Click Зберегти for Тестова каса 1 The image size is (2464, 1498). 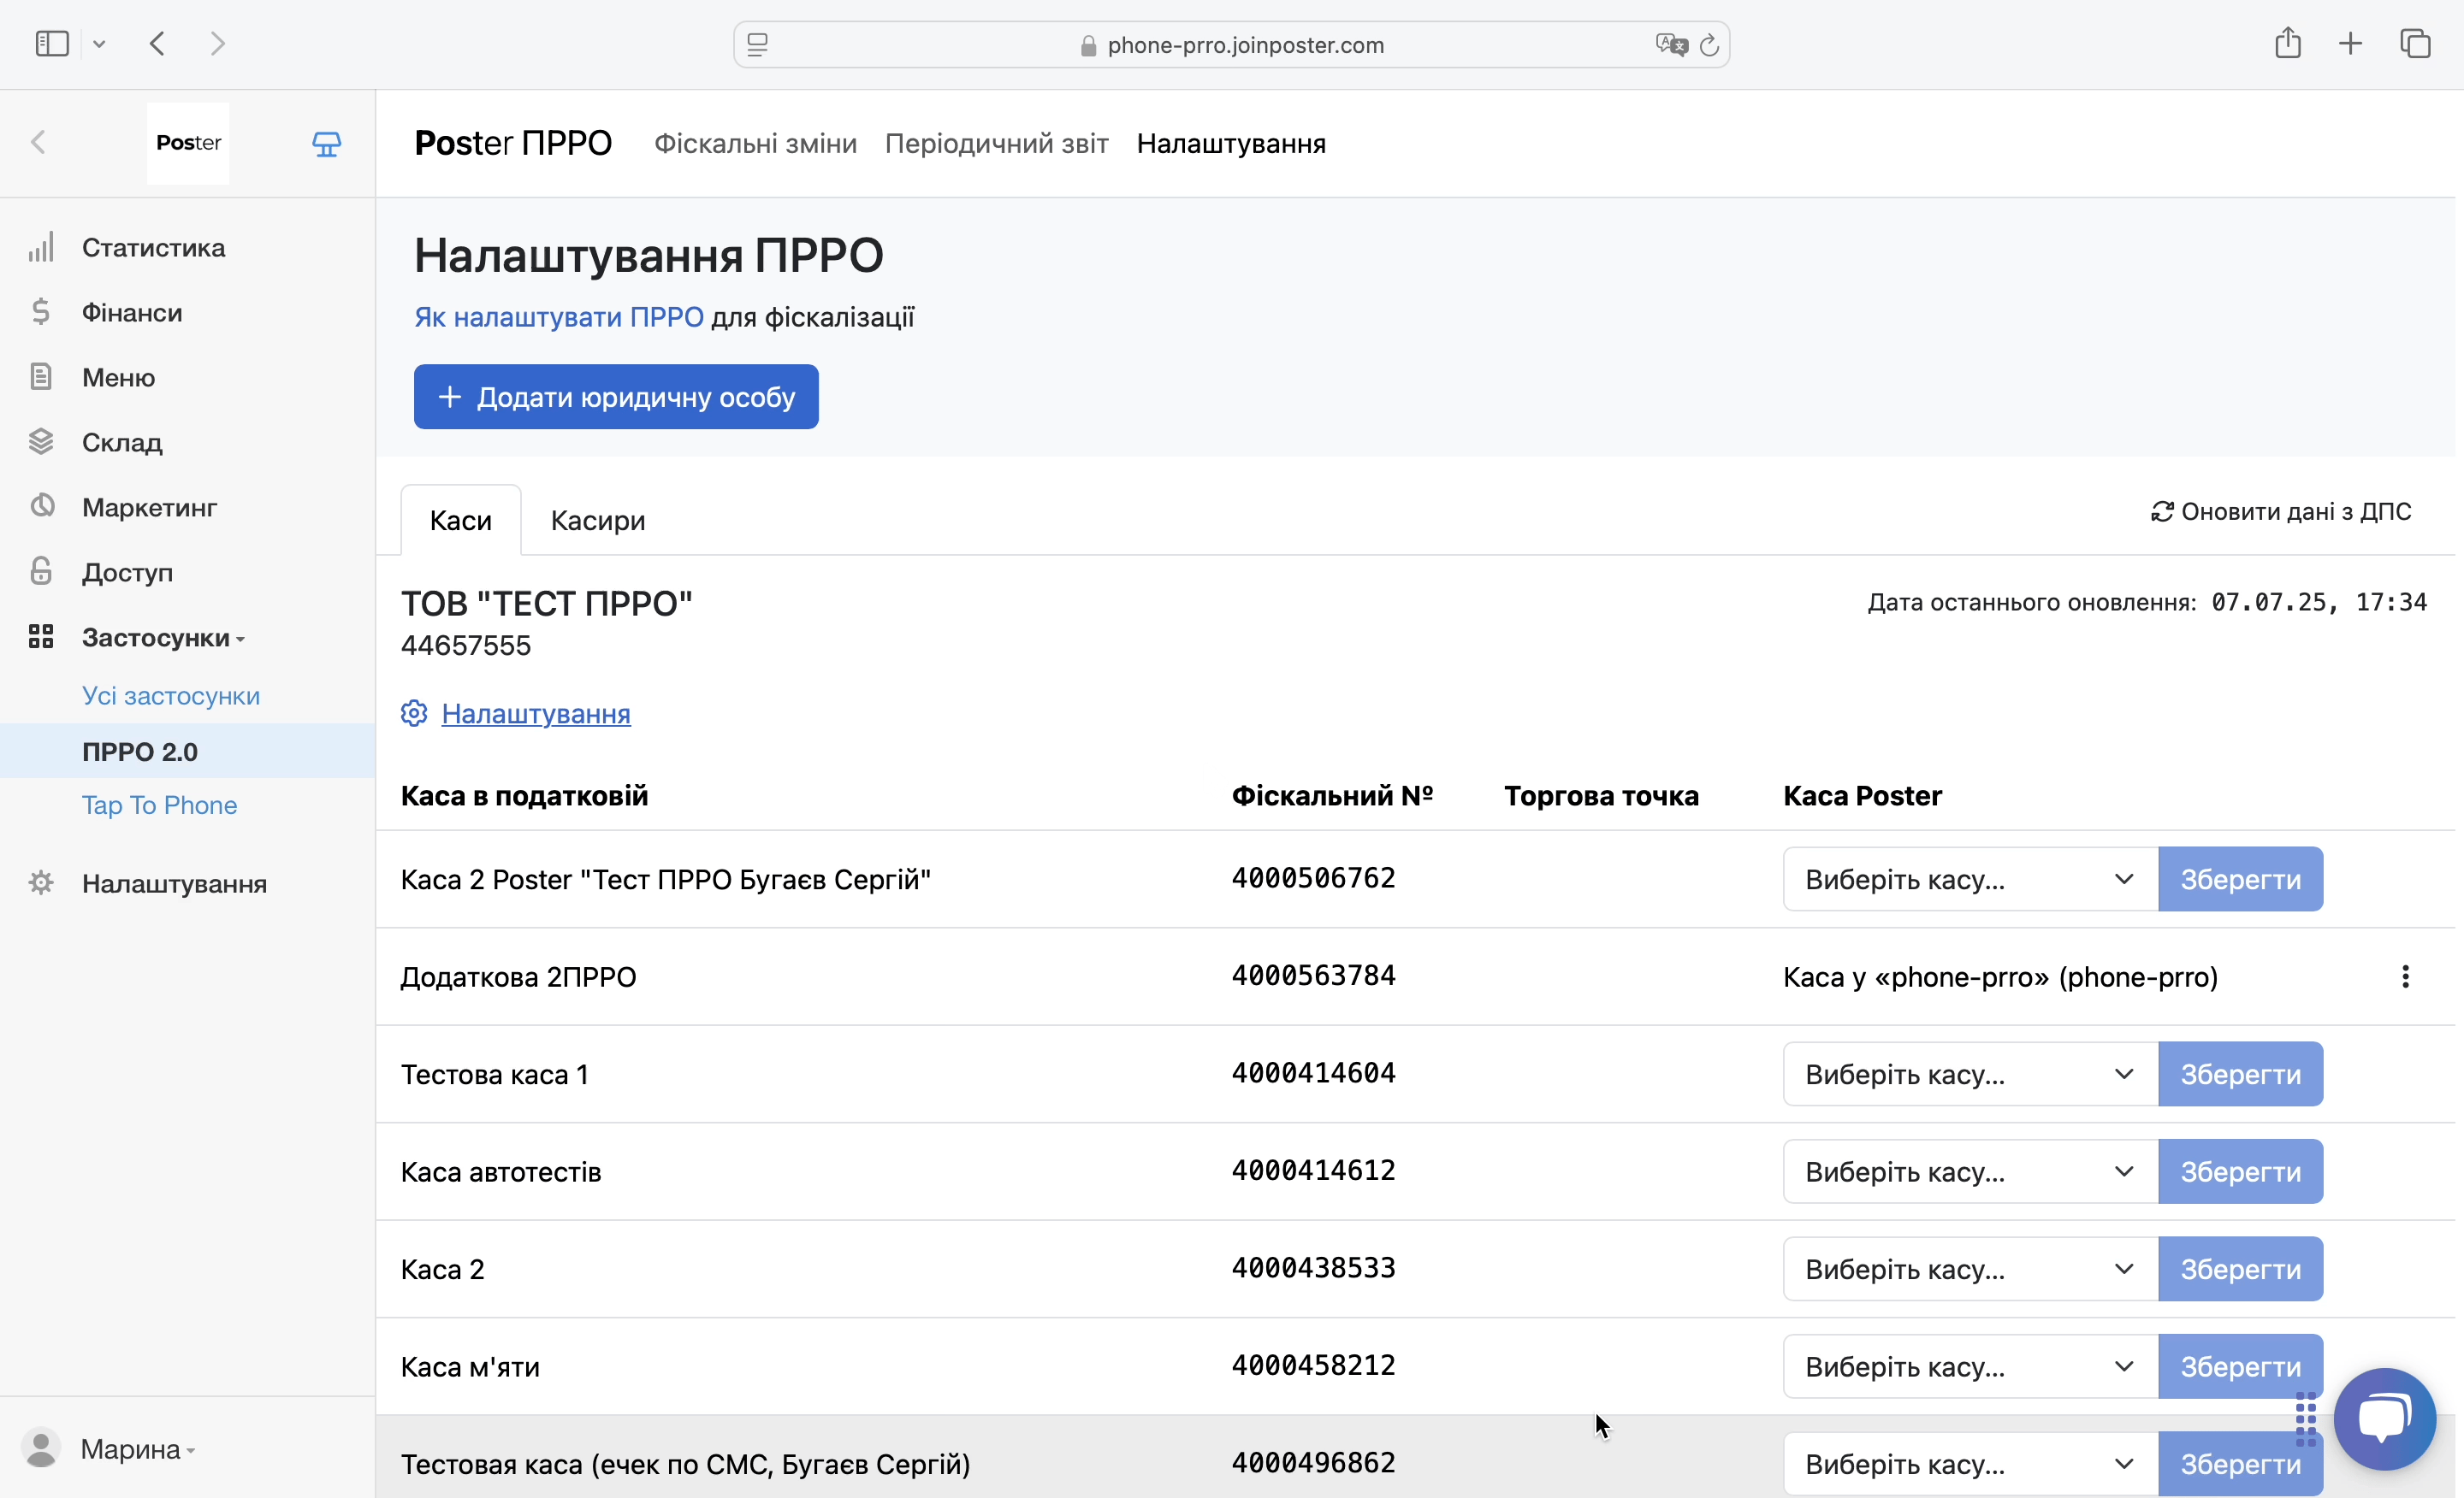coord(2240,1074)
